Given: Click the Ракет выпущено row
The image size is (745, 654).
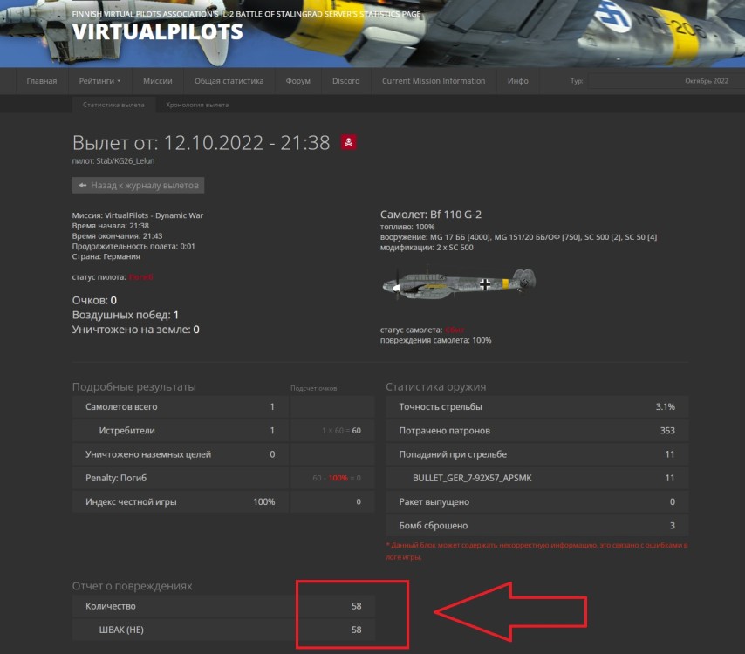Looking at the screenshot, I should click(537, 501).
